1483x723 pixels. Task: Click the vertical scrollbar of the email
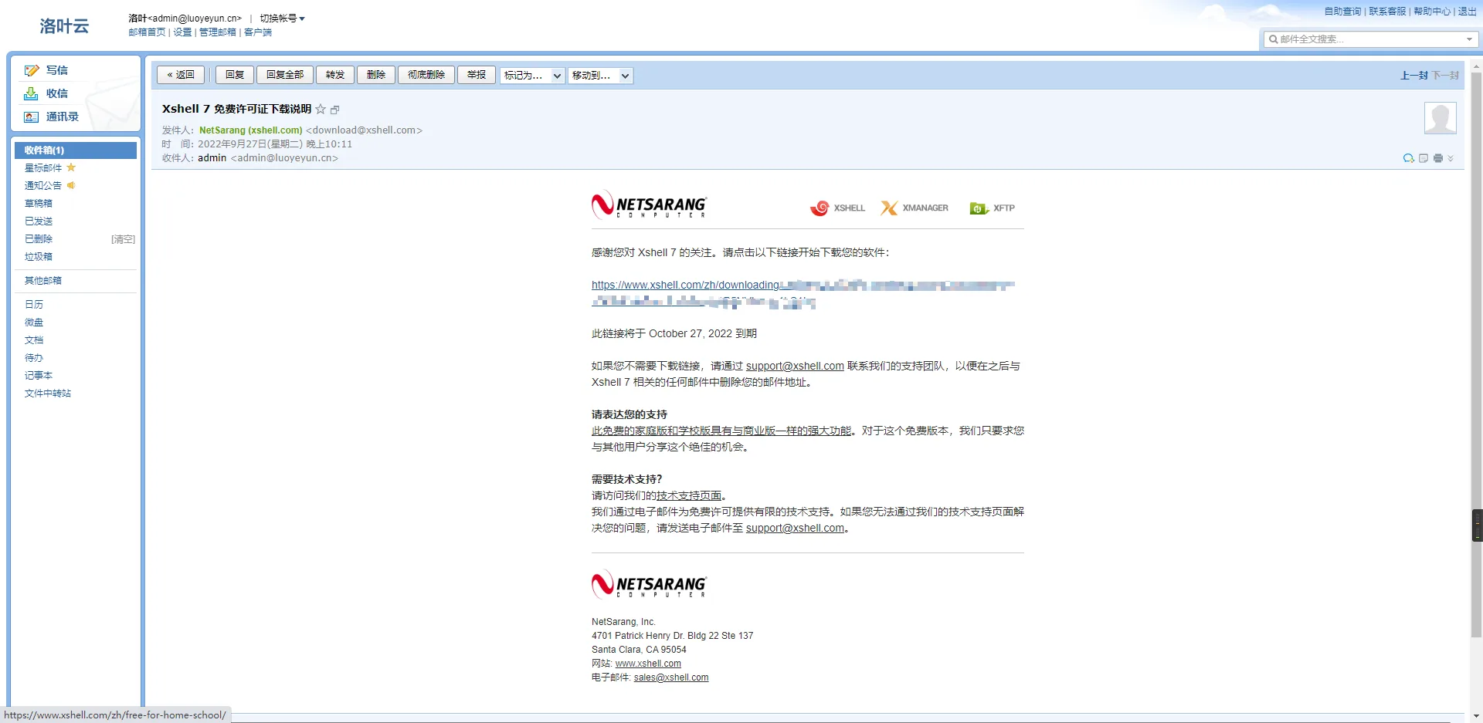tap(1476, 355)
